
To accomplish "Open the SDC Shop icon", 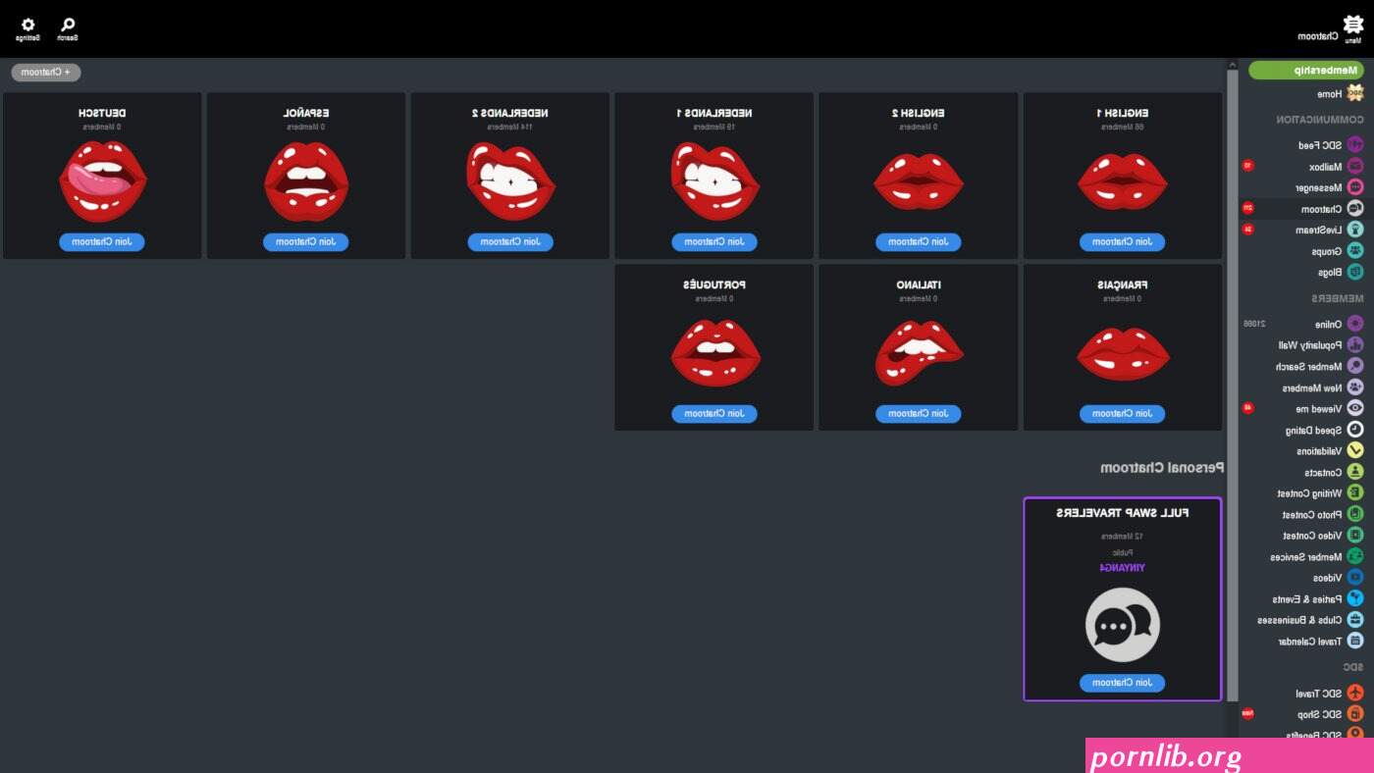I will click(1355, 714).
